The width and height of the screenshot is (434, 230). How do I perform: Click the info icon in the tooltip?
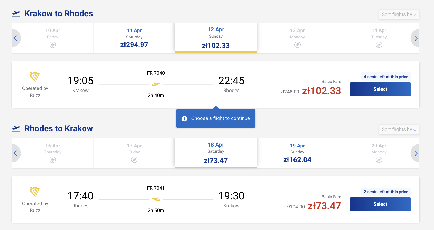point(184,119)
